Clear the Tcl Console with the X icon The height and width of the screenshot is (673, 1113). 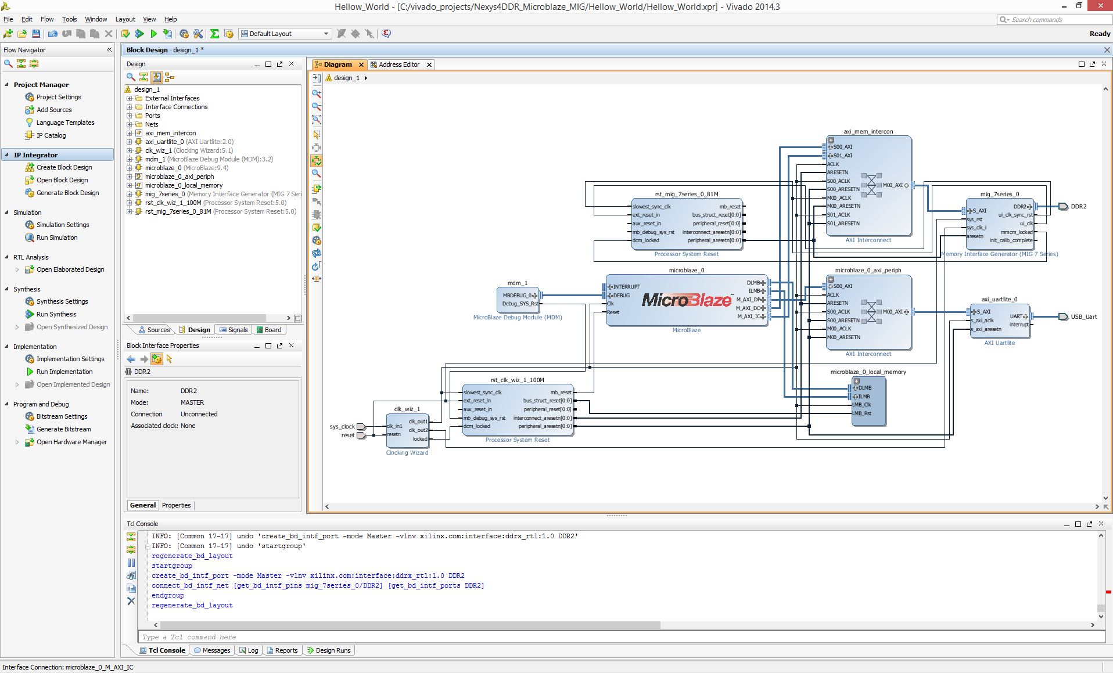click(131, 601)
